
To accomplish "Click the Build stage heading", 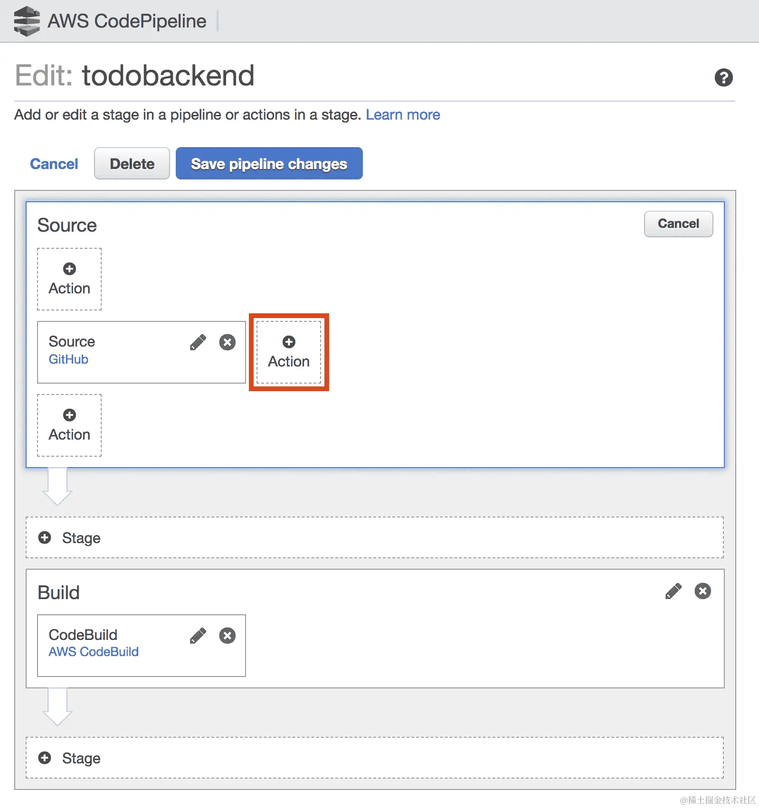I will [x=58, y=592].
